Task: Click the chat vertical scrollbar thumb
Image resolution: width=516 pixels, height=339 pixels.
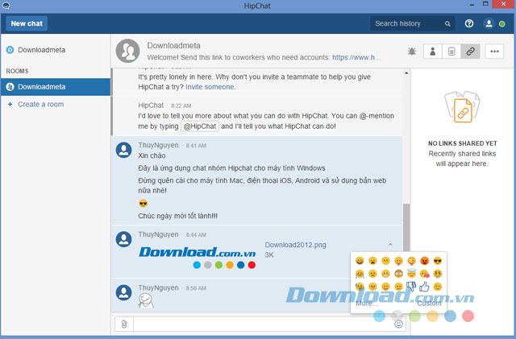Action: click(406, 228)
